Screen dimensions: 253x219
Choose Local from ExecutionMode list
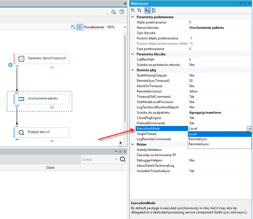click(x=220, y=134)
